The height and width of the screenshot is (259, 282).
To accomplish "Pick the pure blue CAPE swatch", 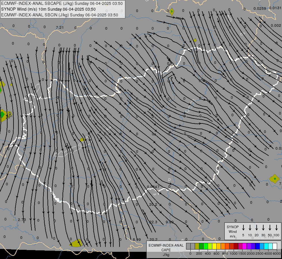I will [x=257, y=246].
